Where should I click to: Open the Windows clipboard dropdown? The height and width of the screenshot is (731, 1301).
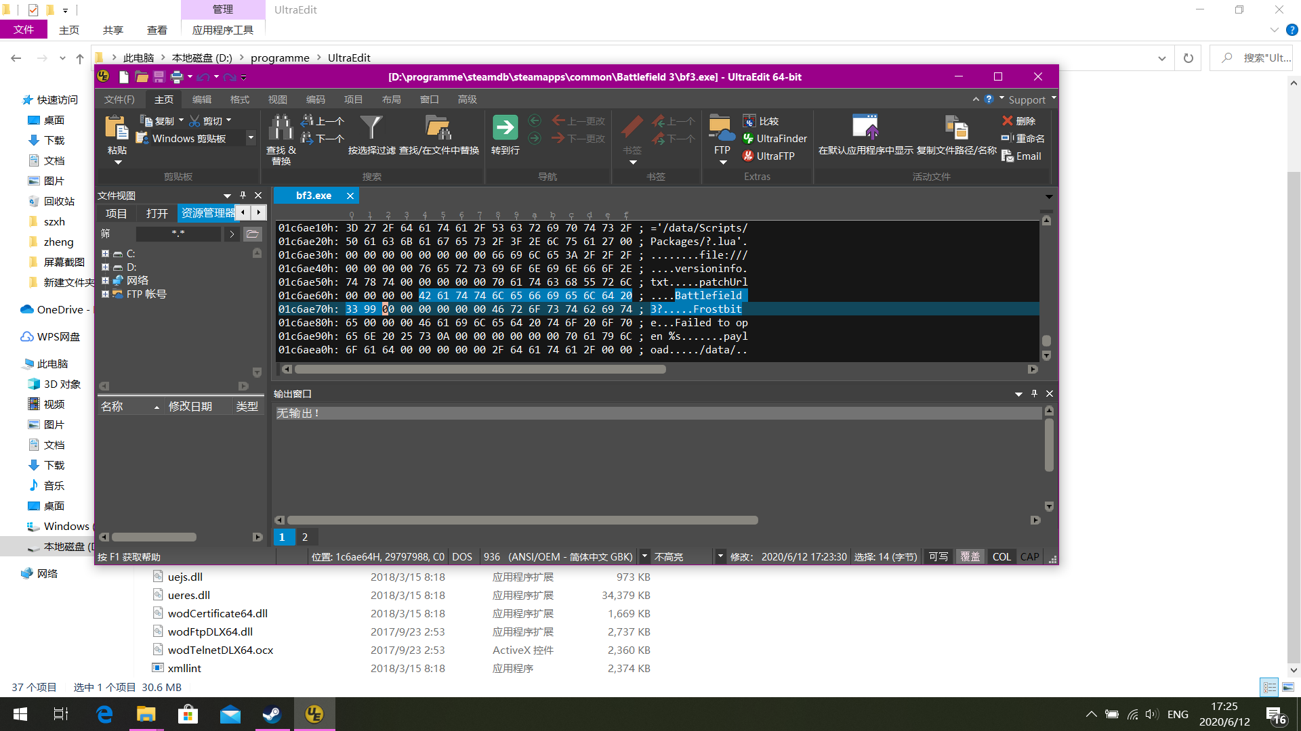pyautogui.click(x=251, y=138)
